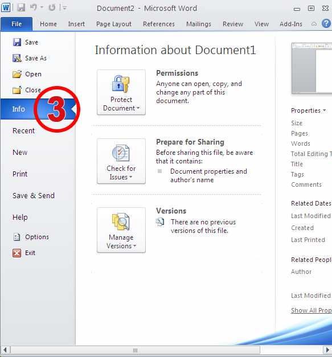Click the blue Help question mark icon
The height and width of the screenshot is (357, 332).
click(x=326, y=23)
